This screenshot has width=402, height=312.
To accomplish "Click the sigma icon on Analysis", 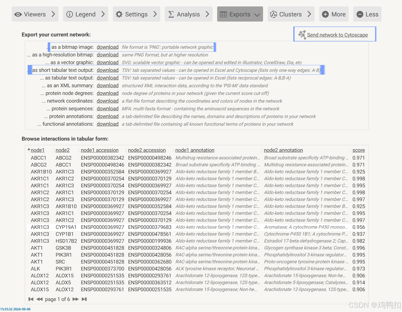I will (171, 14).
